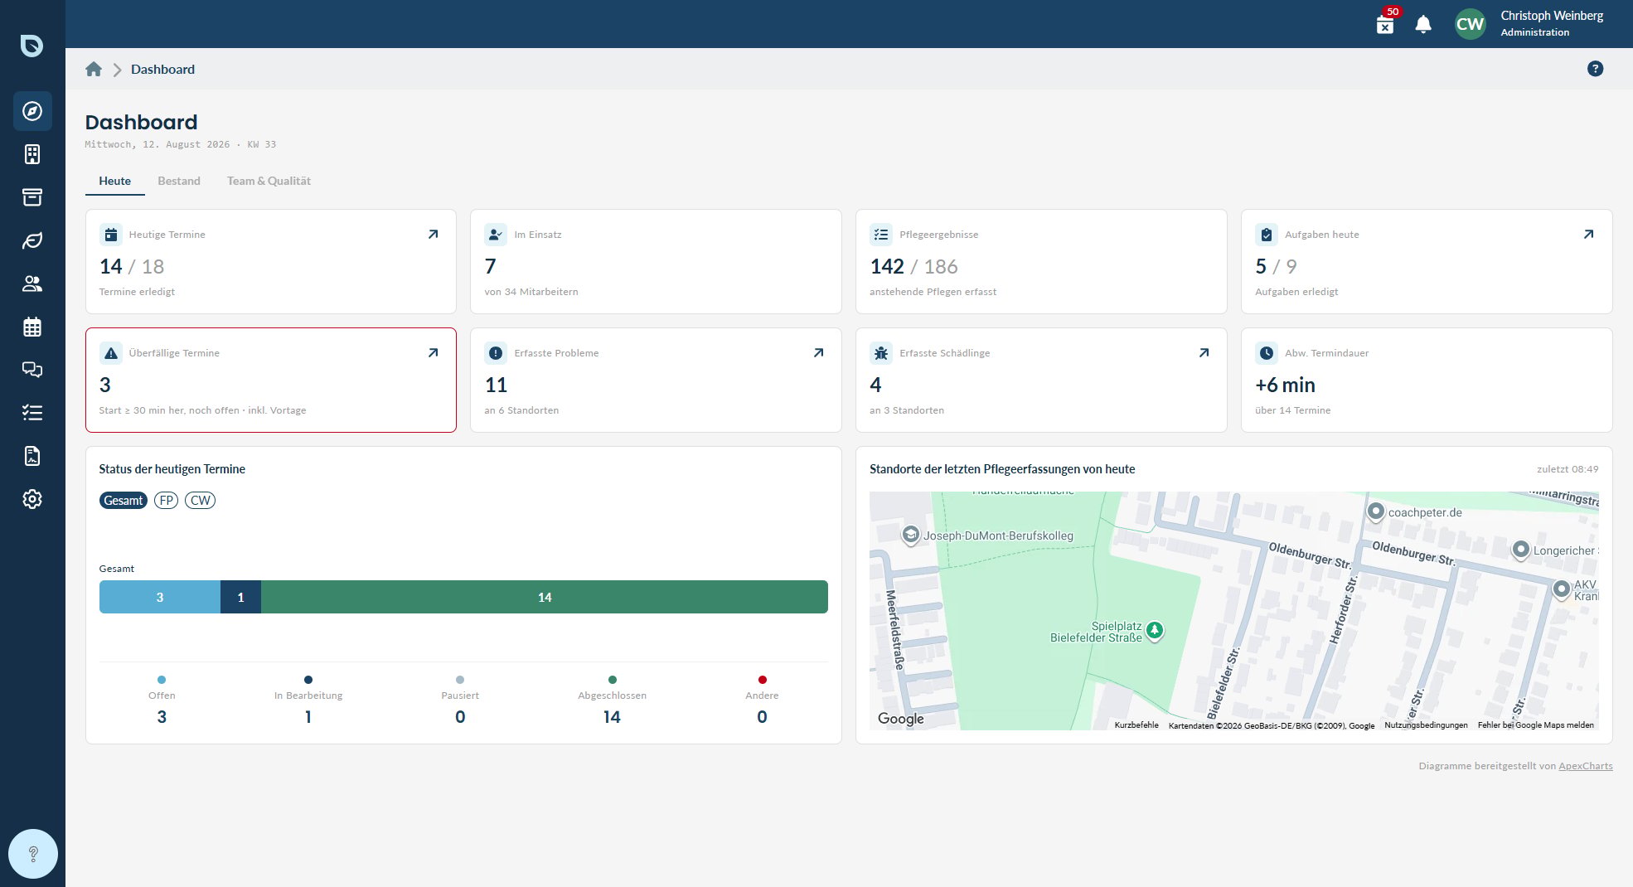1633x887 pixels.
Task: Click the Im Einsatz card value 7
Action: click(491, 266)
